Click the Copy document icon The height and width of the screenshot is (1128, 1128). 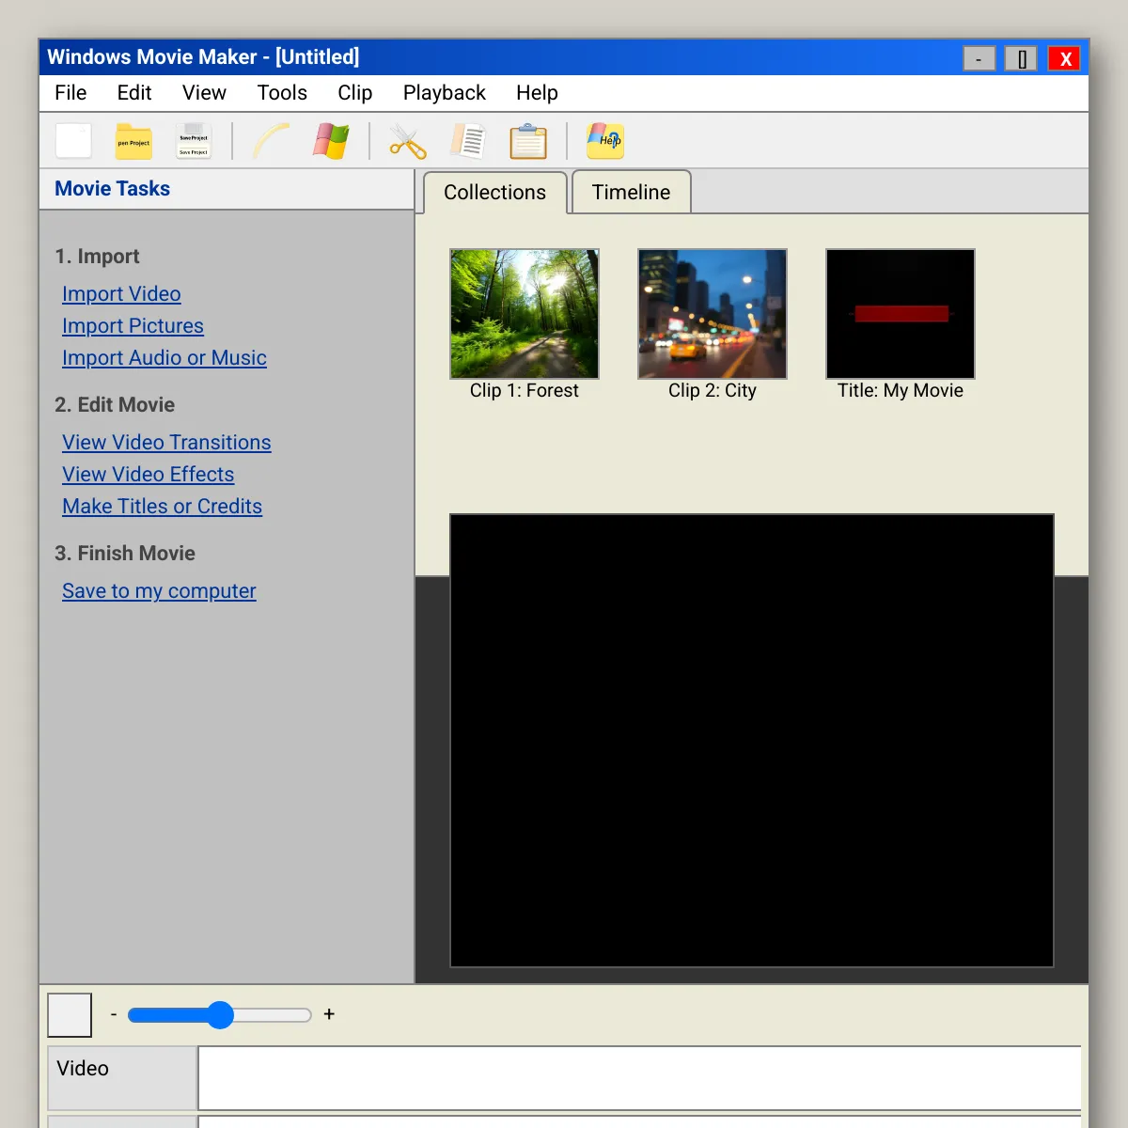click(468, 141)
